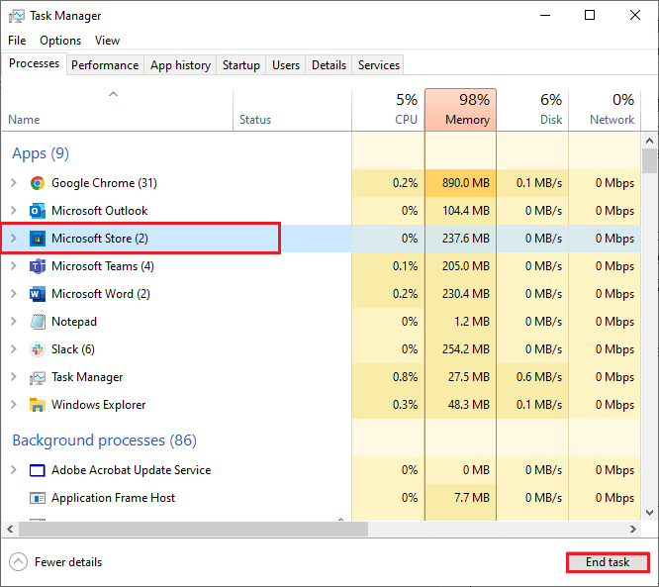Click the Windows Explorer folder icon

38,405
